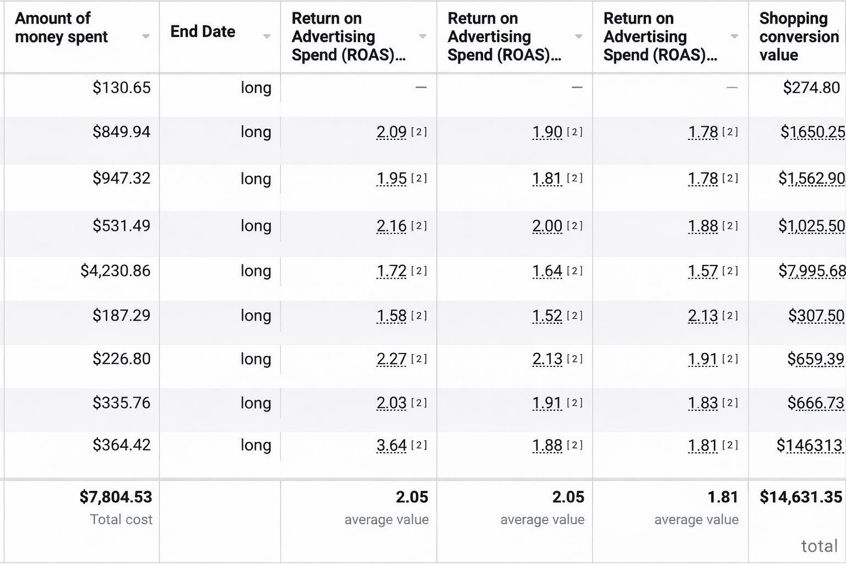Open the [2] footnote next to 1.57
The width and height of the screenshot is (846, 564).
click(730, 271)
